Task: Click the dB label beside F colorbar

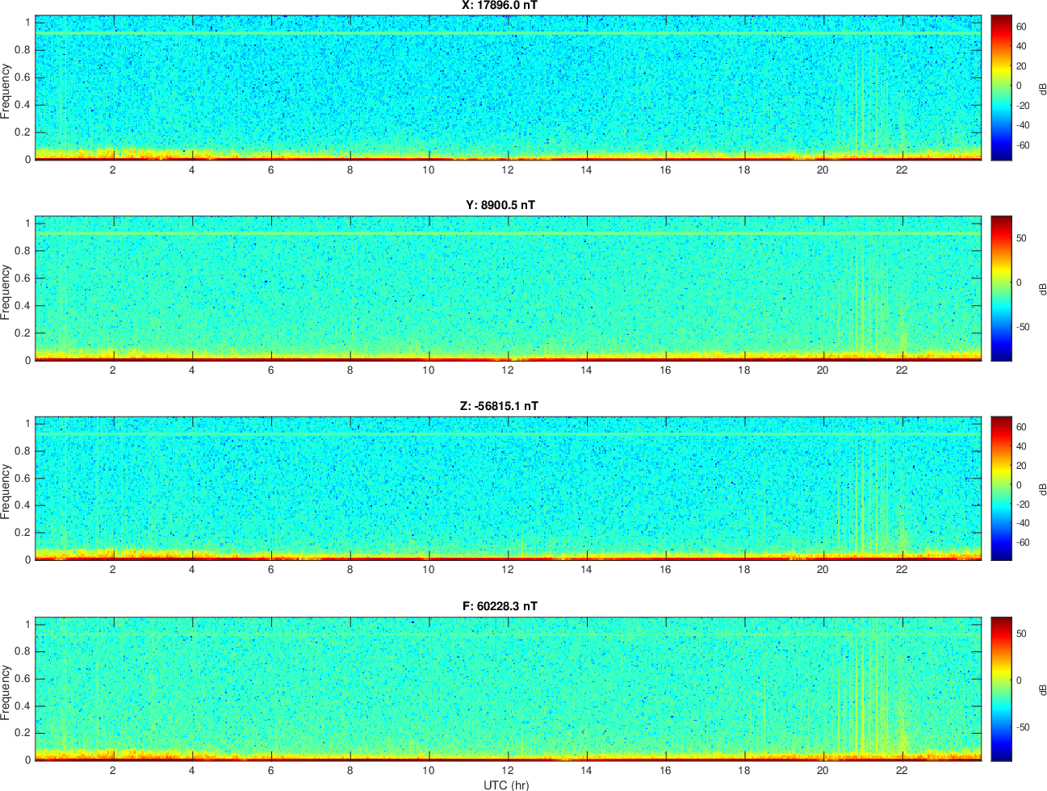Action: (x=1041, y=689)
